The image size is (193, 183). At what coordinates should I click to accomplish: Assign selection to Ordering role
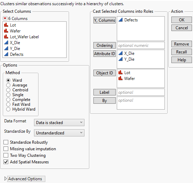click(104, 45)
